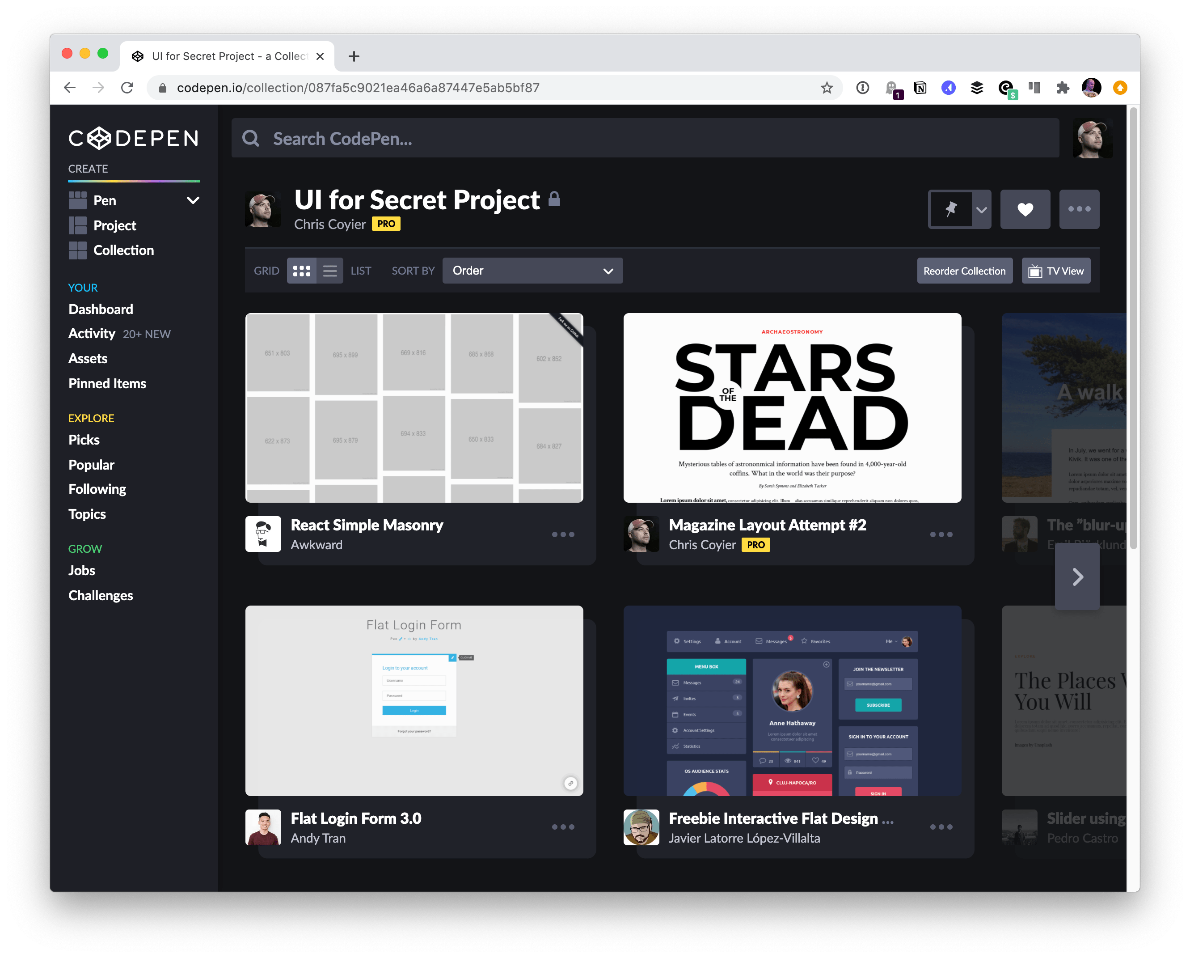The height and width of the screenshot is (958, 1190).
Task: Open Pinned Items in sidebar
Action: tap(107, 384)
